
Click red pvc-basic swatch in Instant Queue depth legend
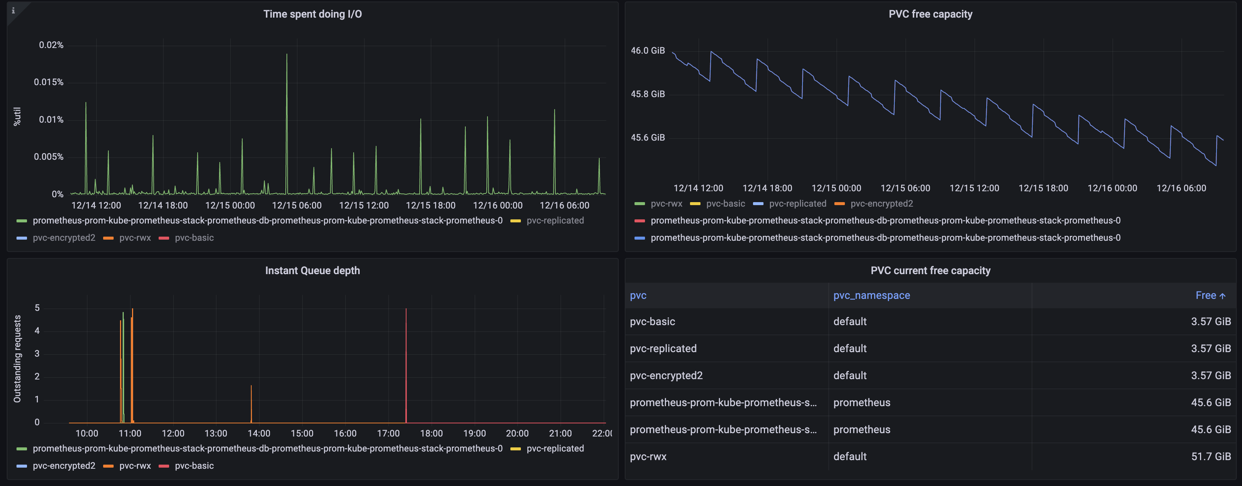[164, 466]
